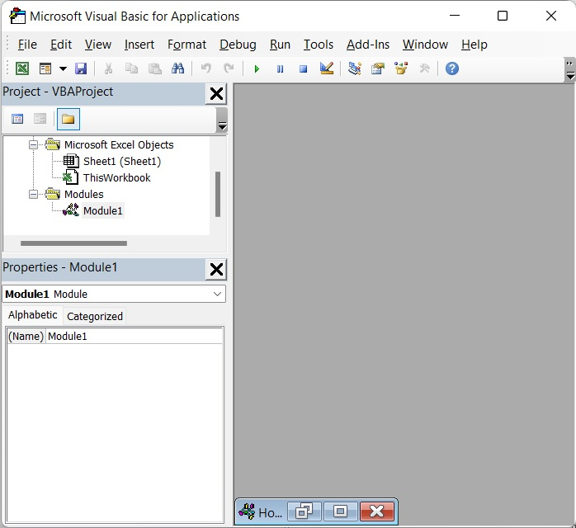Screen dimensions: 576x528
Task: Close the Project - VBAProject panel
Action: 216,93
